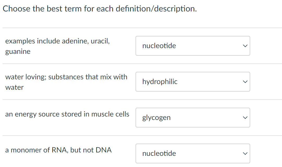Open the glycogen dropdown selector
Image resolution: width=282 pixels, height=167 pixels.
tap(193, 118)
